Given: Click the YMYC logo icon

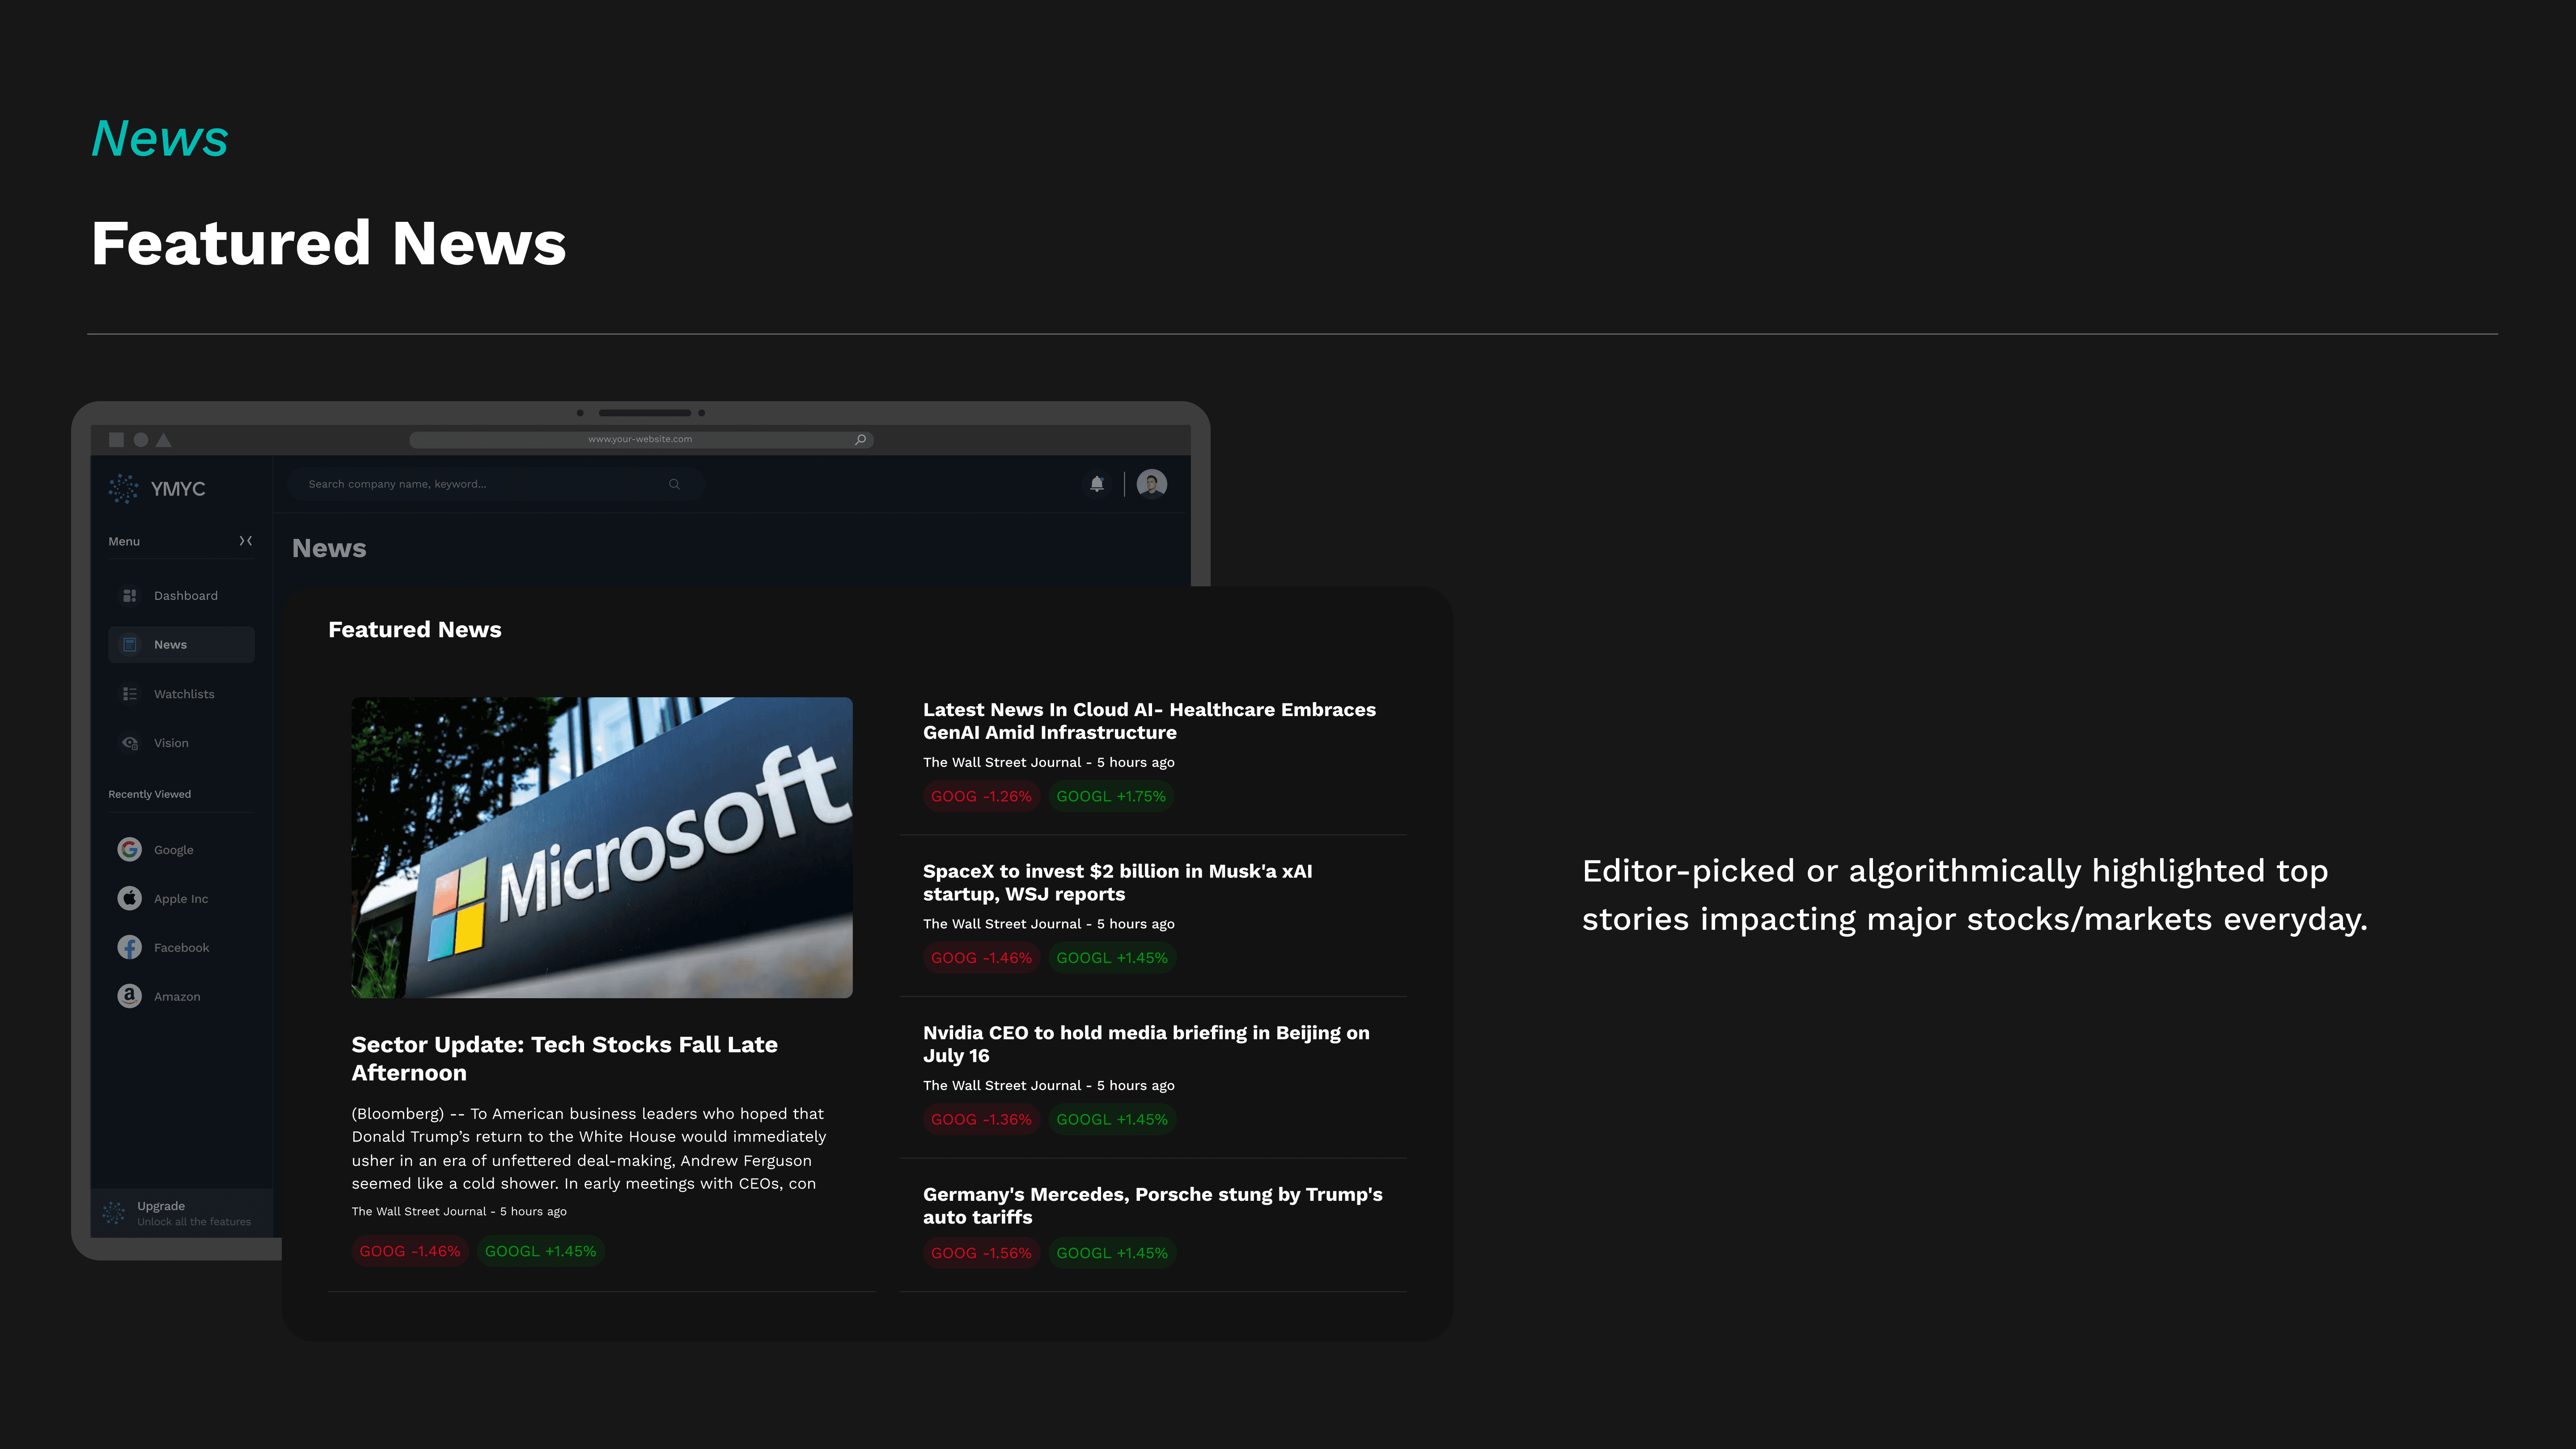Looking at the screenshot, I should pyautogui.click(x=124, y=488).
